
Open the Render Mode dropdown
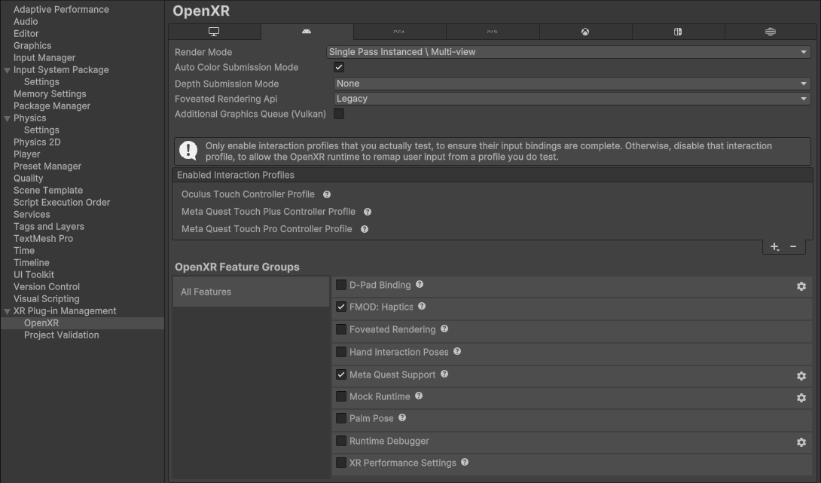pos(568,52)
